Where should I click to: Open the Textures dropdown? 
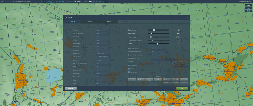tap(102, 30)
